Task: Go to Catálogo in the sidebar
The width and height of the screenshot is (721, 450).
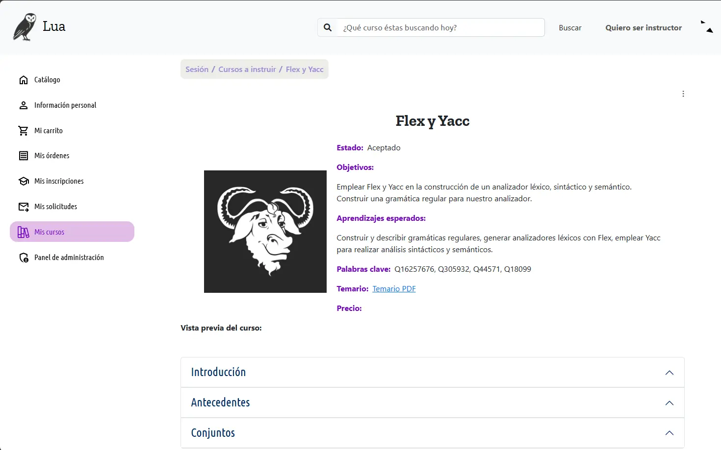Action: pos(72,80)
